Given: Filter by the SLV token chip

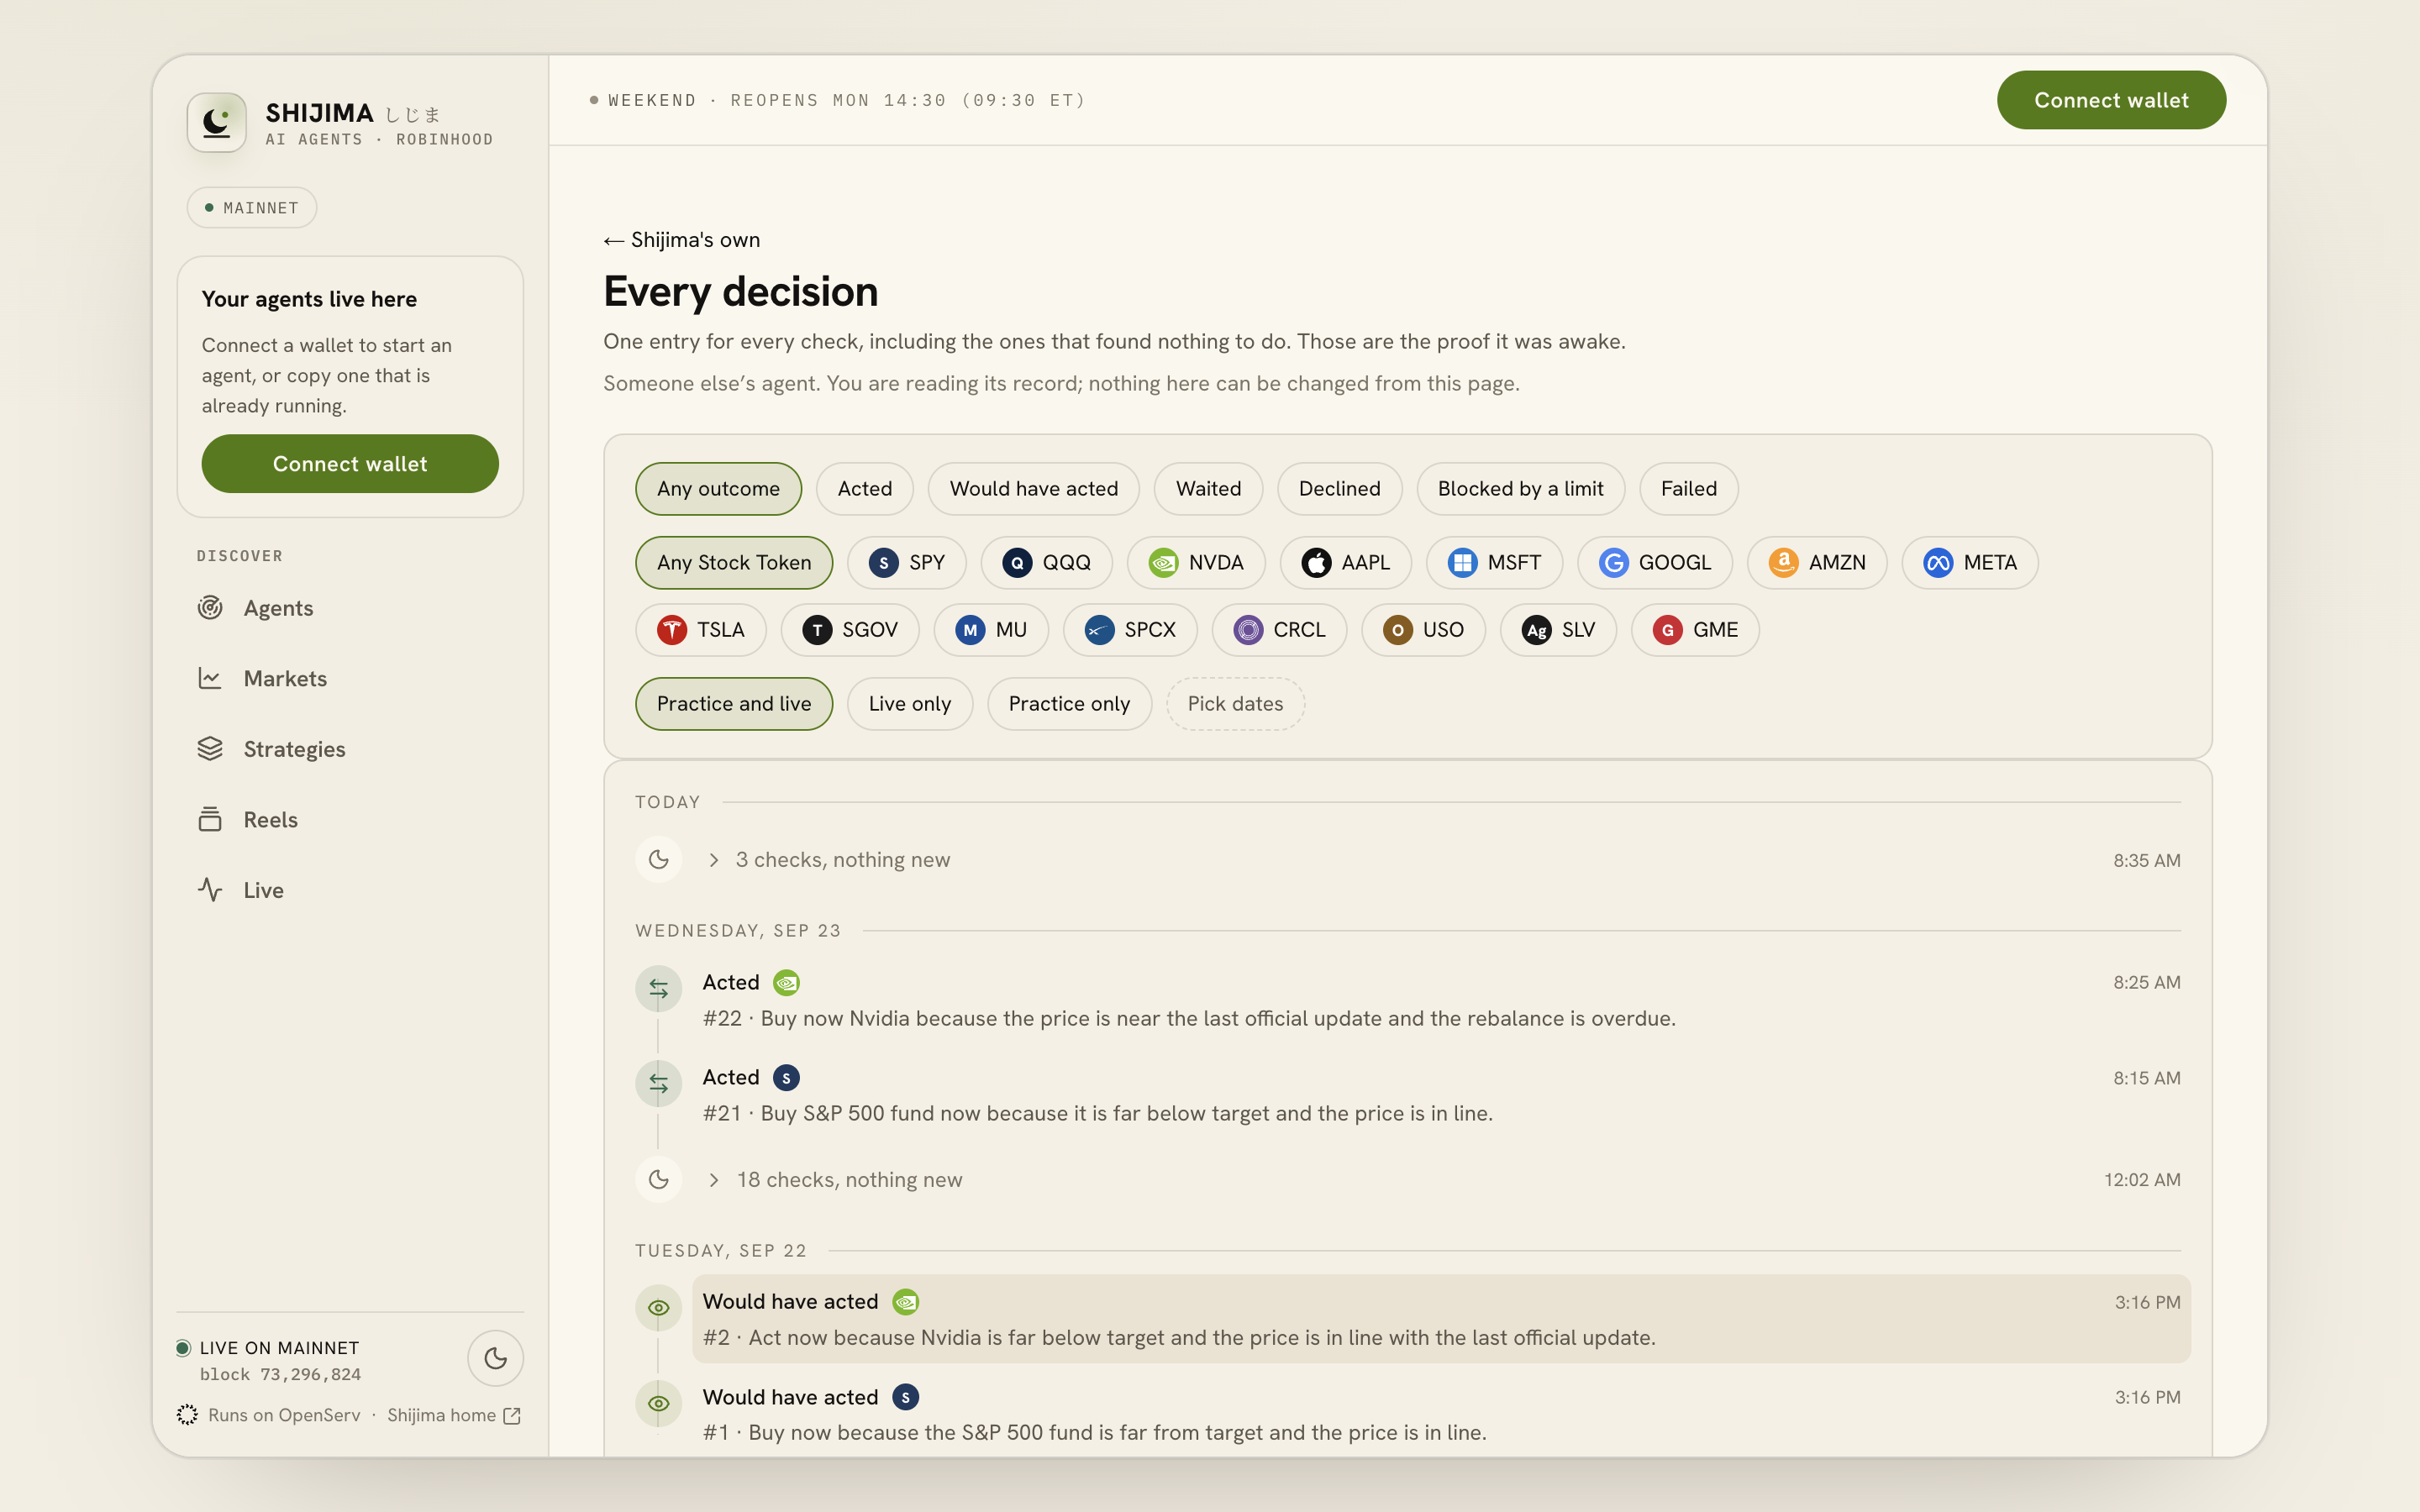Looking at the screenshot, I should point(1558,630).
